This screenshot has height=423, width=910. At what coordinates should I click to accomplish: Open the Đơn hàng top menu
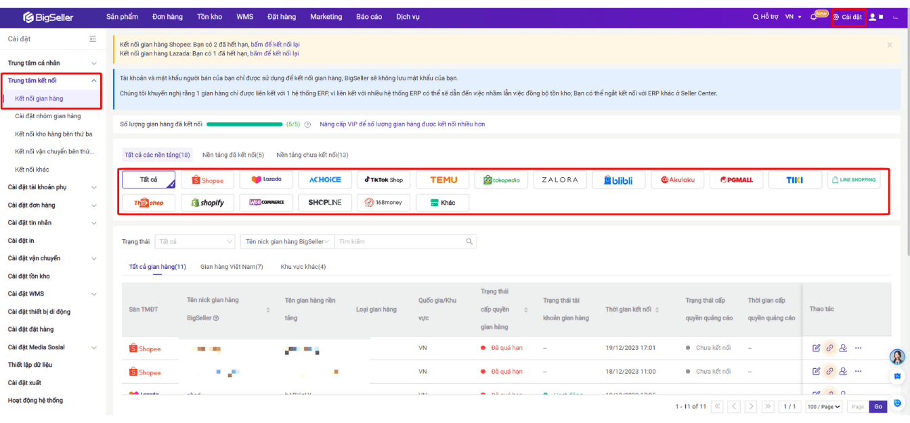click(167, 17)
